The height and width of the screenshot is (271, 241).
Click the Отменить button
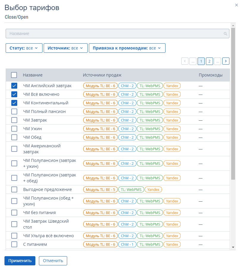click(53, 261)
